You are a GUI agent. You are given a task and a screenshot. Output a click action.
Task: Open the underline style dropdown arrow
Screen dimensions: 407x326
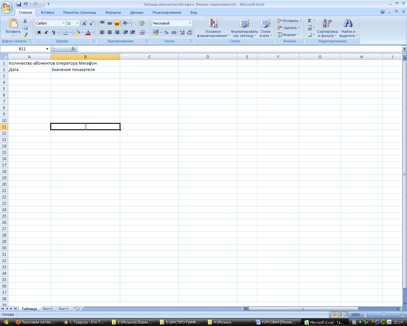click(x=59, y=32)
